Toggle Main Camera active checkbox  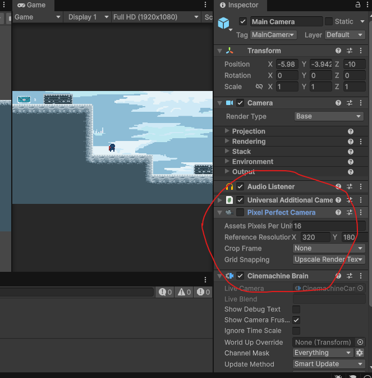(243, 22)
